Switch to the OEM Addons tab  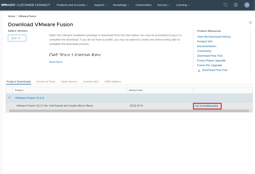click(113, 82)
